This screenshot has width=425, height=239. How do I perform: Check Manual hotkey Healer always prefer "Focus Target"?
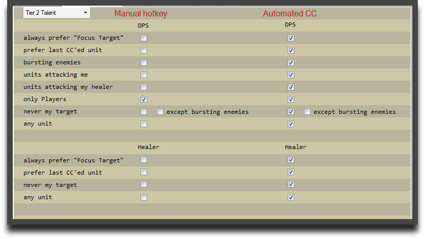(144, 159)
